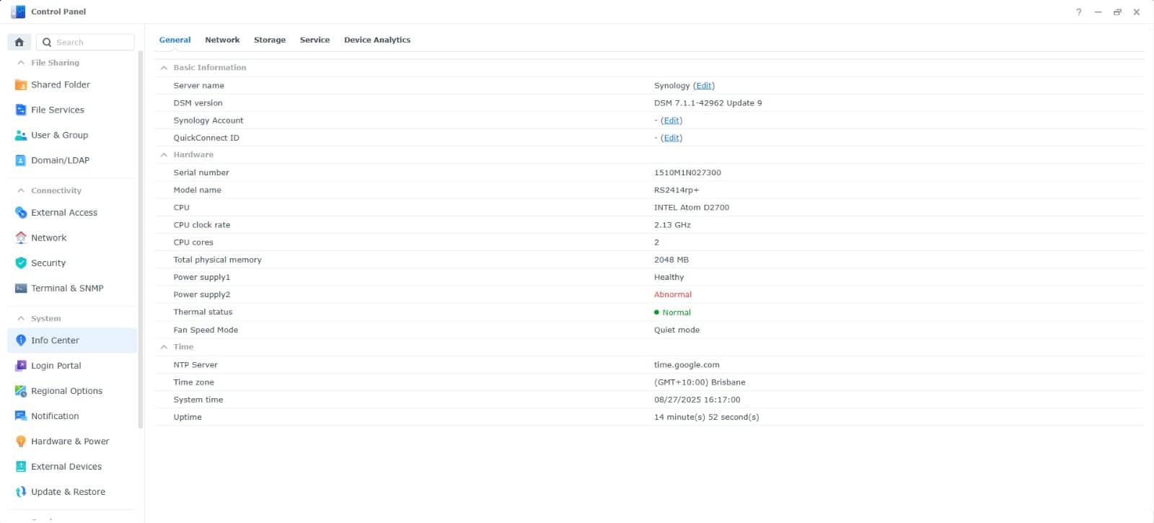Click the Home icon button

coord(19,43)
